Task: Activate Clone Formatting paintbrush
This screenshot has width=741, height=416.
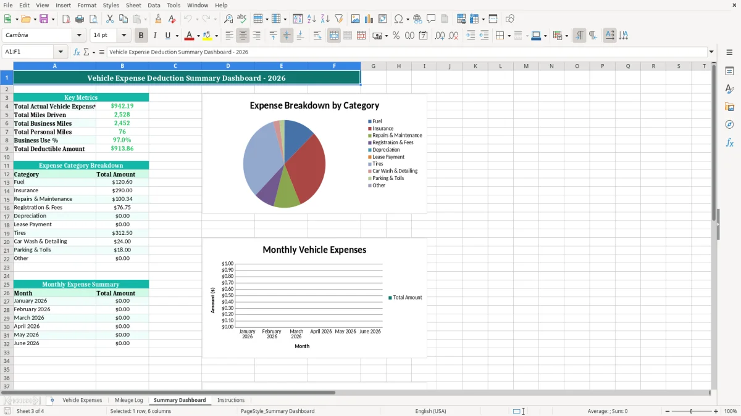Action: [159, 19]
